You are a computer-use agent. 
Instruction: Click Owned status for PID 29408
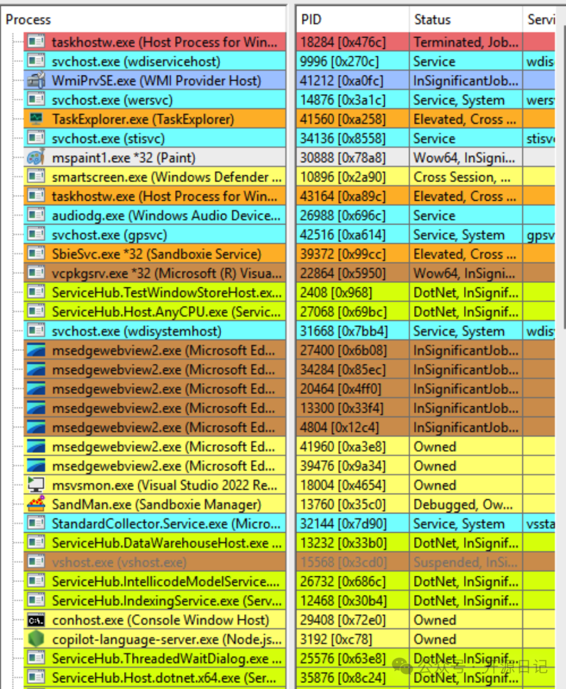465,620
